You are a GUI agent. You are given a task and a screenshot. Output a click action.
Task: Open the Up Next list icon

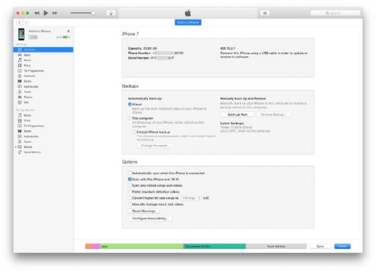265,13
